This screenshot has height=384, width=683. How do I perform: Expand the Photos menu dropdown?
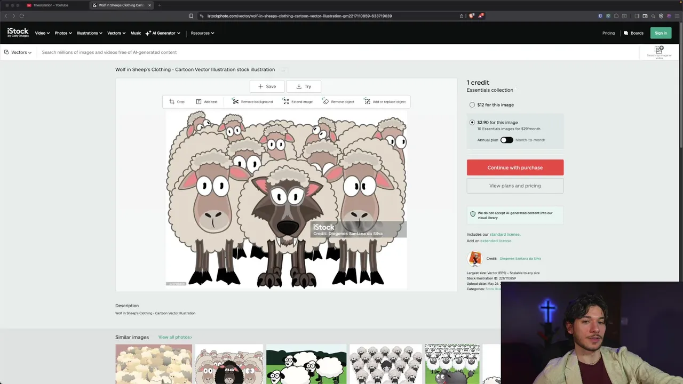click(x=63, y=33)
